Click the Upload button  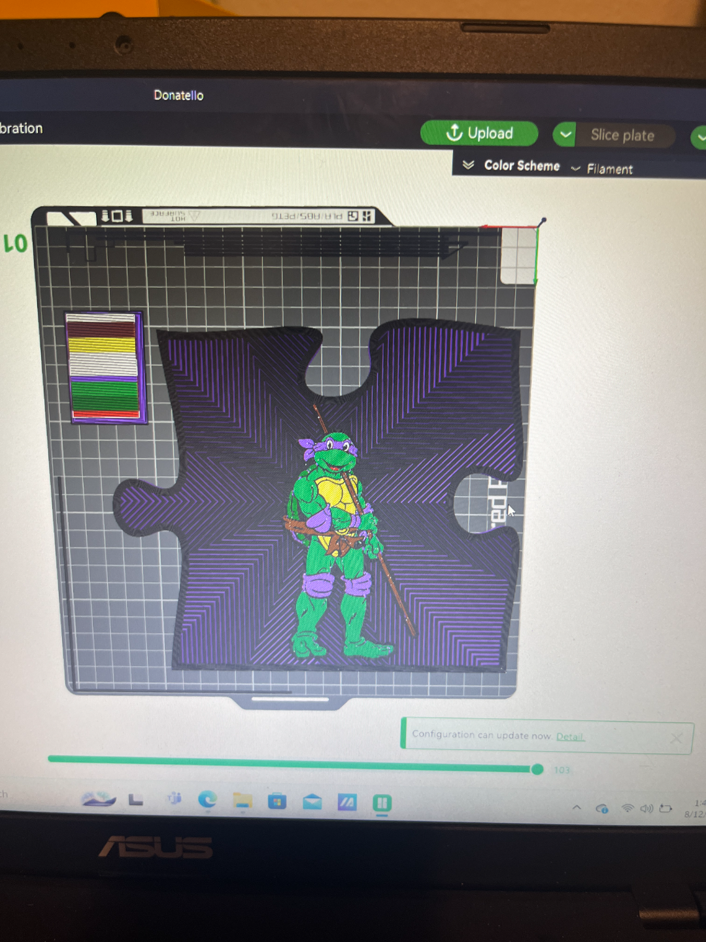click(x=479, y=133)
